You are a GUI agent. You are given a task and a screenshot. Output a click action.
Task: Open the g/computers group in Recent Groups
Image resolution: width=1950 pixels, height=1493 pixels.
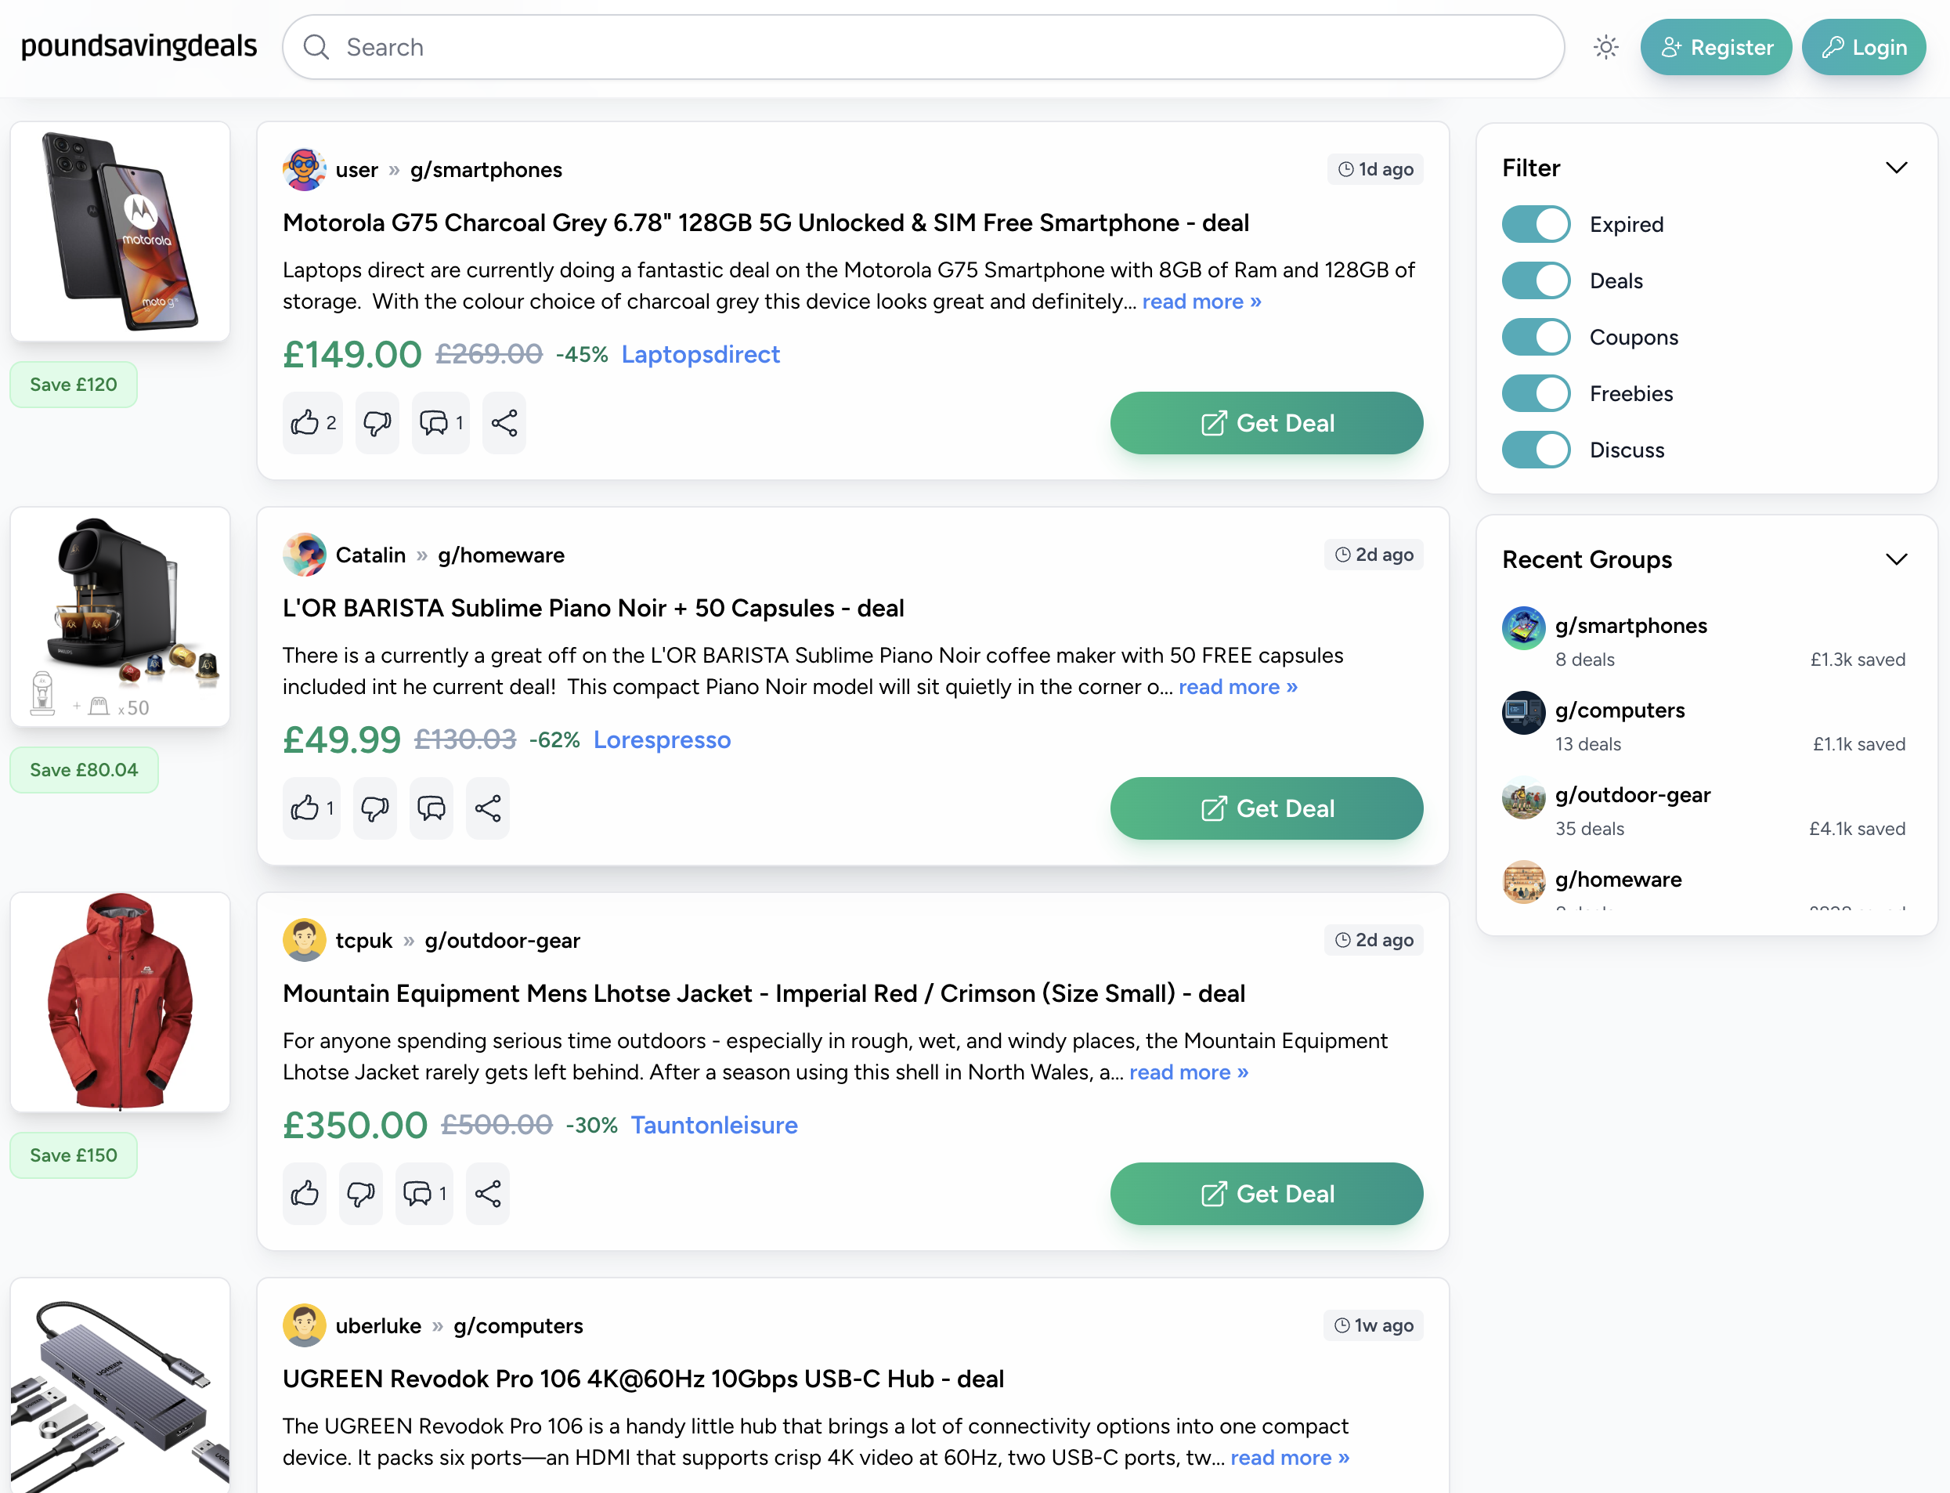[1620, 710]
